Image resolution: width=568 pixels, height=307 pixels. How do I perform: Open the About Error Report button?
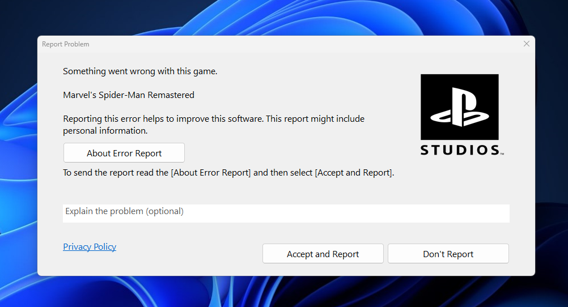124,153
